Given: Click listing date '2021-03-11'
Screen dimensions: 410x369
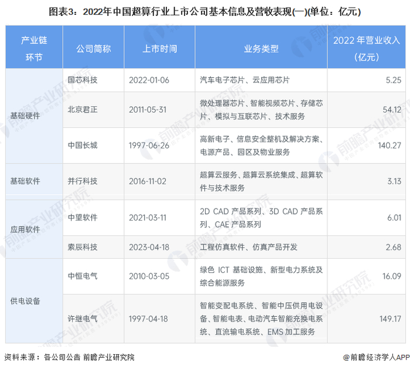Looking at the screenshot, I should click(x=148, y=218).
